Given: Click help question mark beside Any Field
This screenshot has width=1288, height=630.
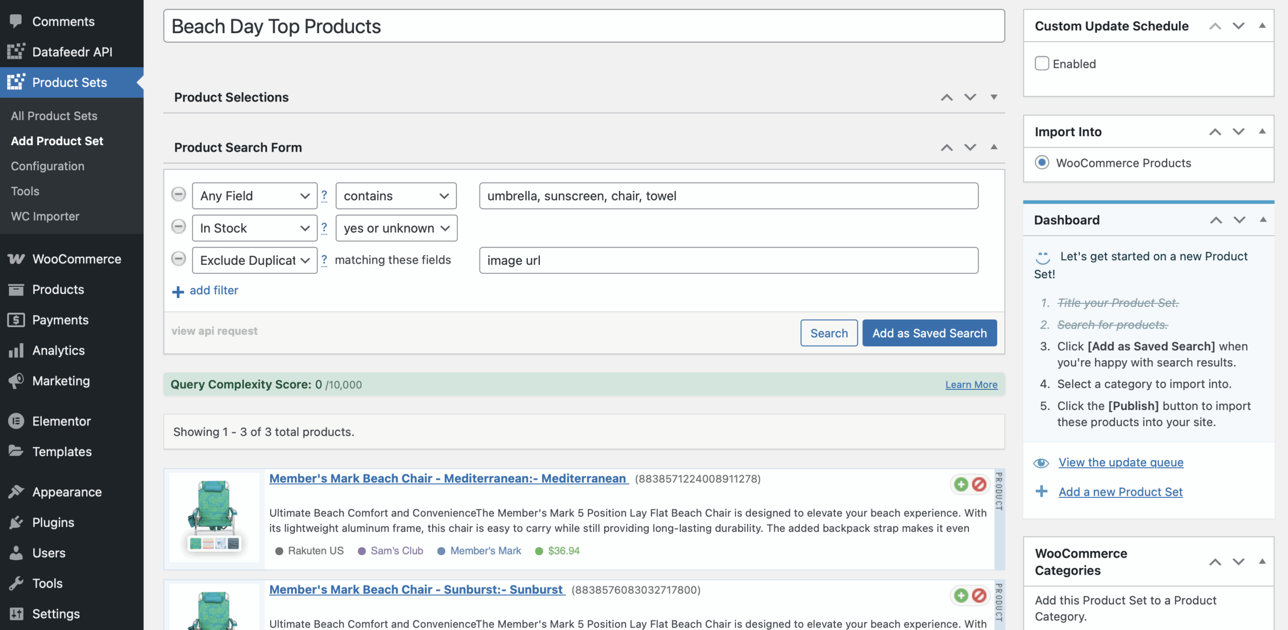Looking at the screenshot, I should [324, 195].
